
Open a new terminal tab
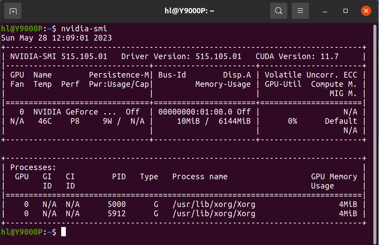(x=13, y=11)
